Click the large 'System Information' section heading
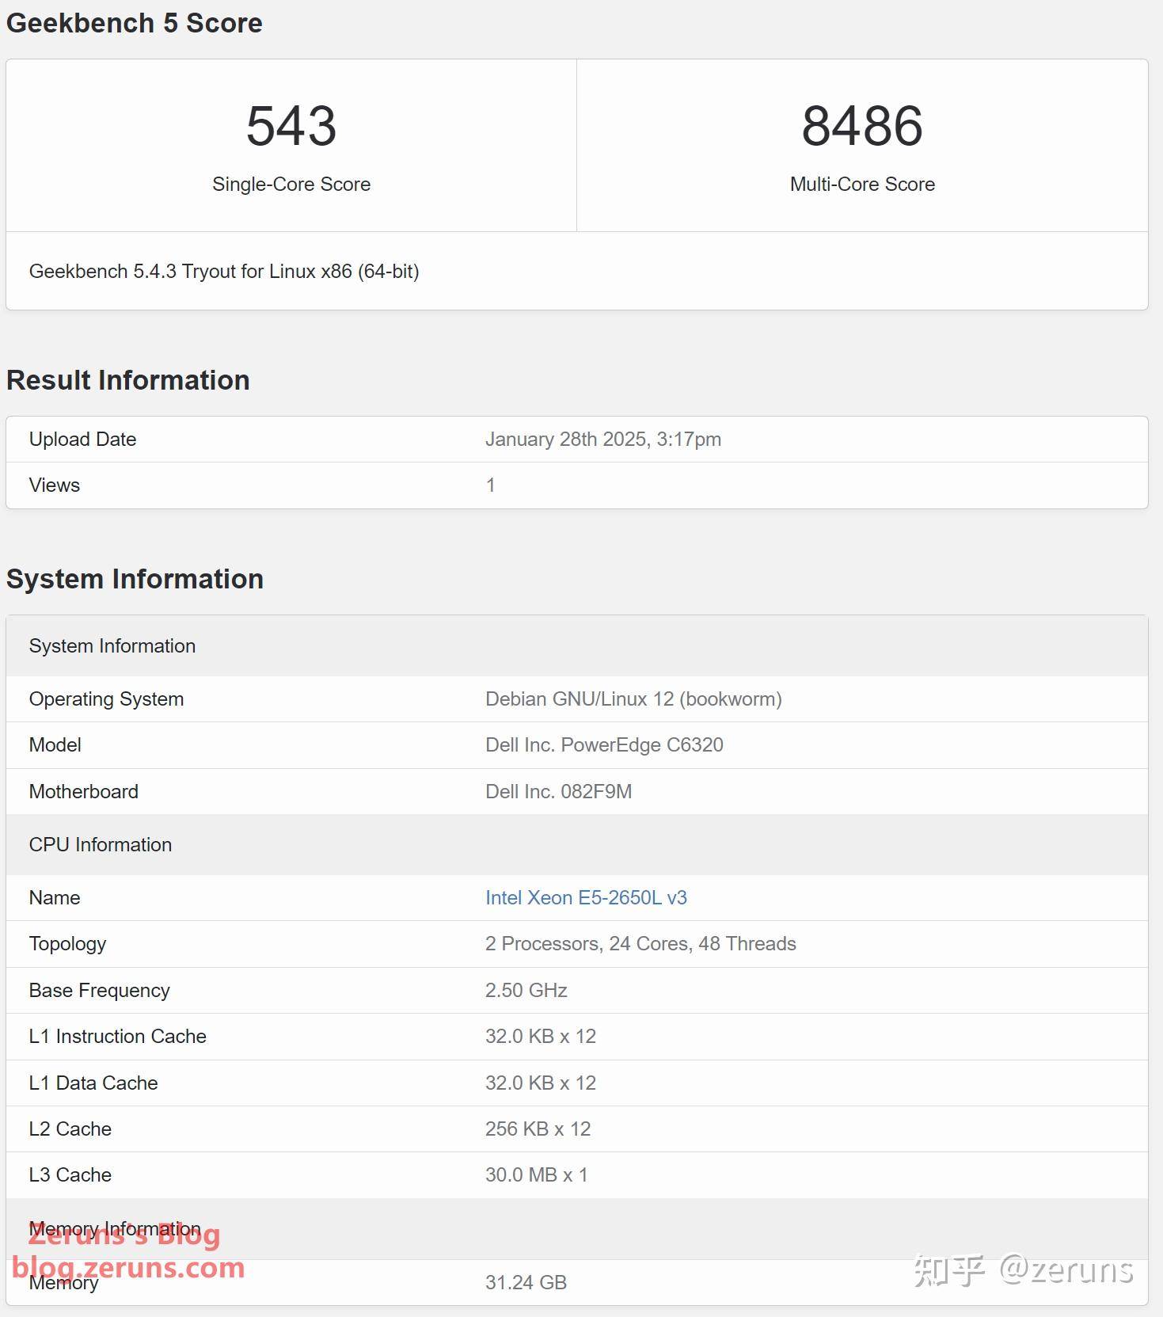Image resolution: width=1163 pixels, height=1317 pixels. coord(135,579)
